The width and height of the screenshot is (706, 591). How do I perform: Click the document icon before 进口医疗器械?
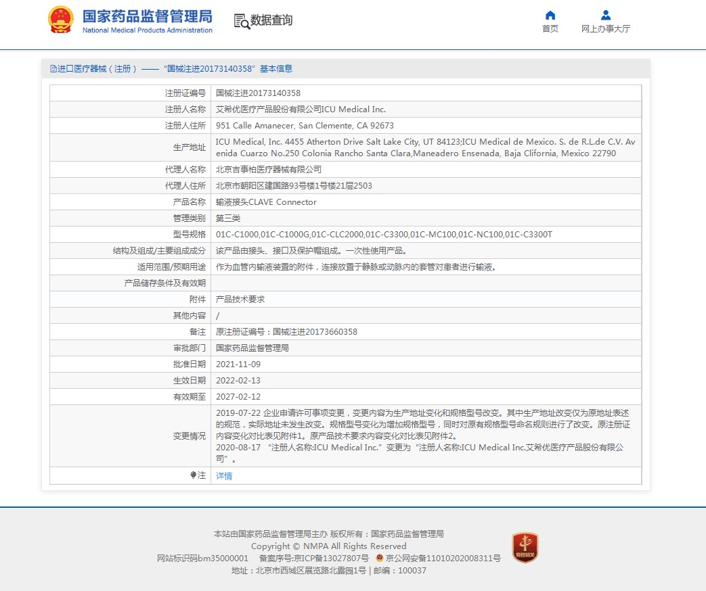[x=53, y=69]
